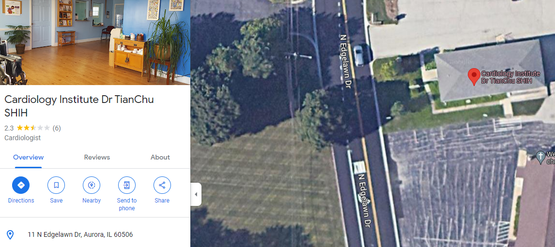Click the (6) reviews count link
Screen dimensions: 555x247
(x=57, y=128)
